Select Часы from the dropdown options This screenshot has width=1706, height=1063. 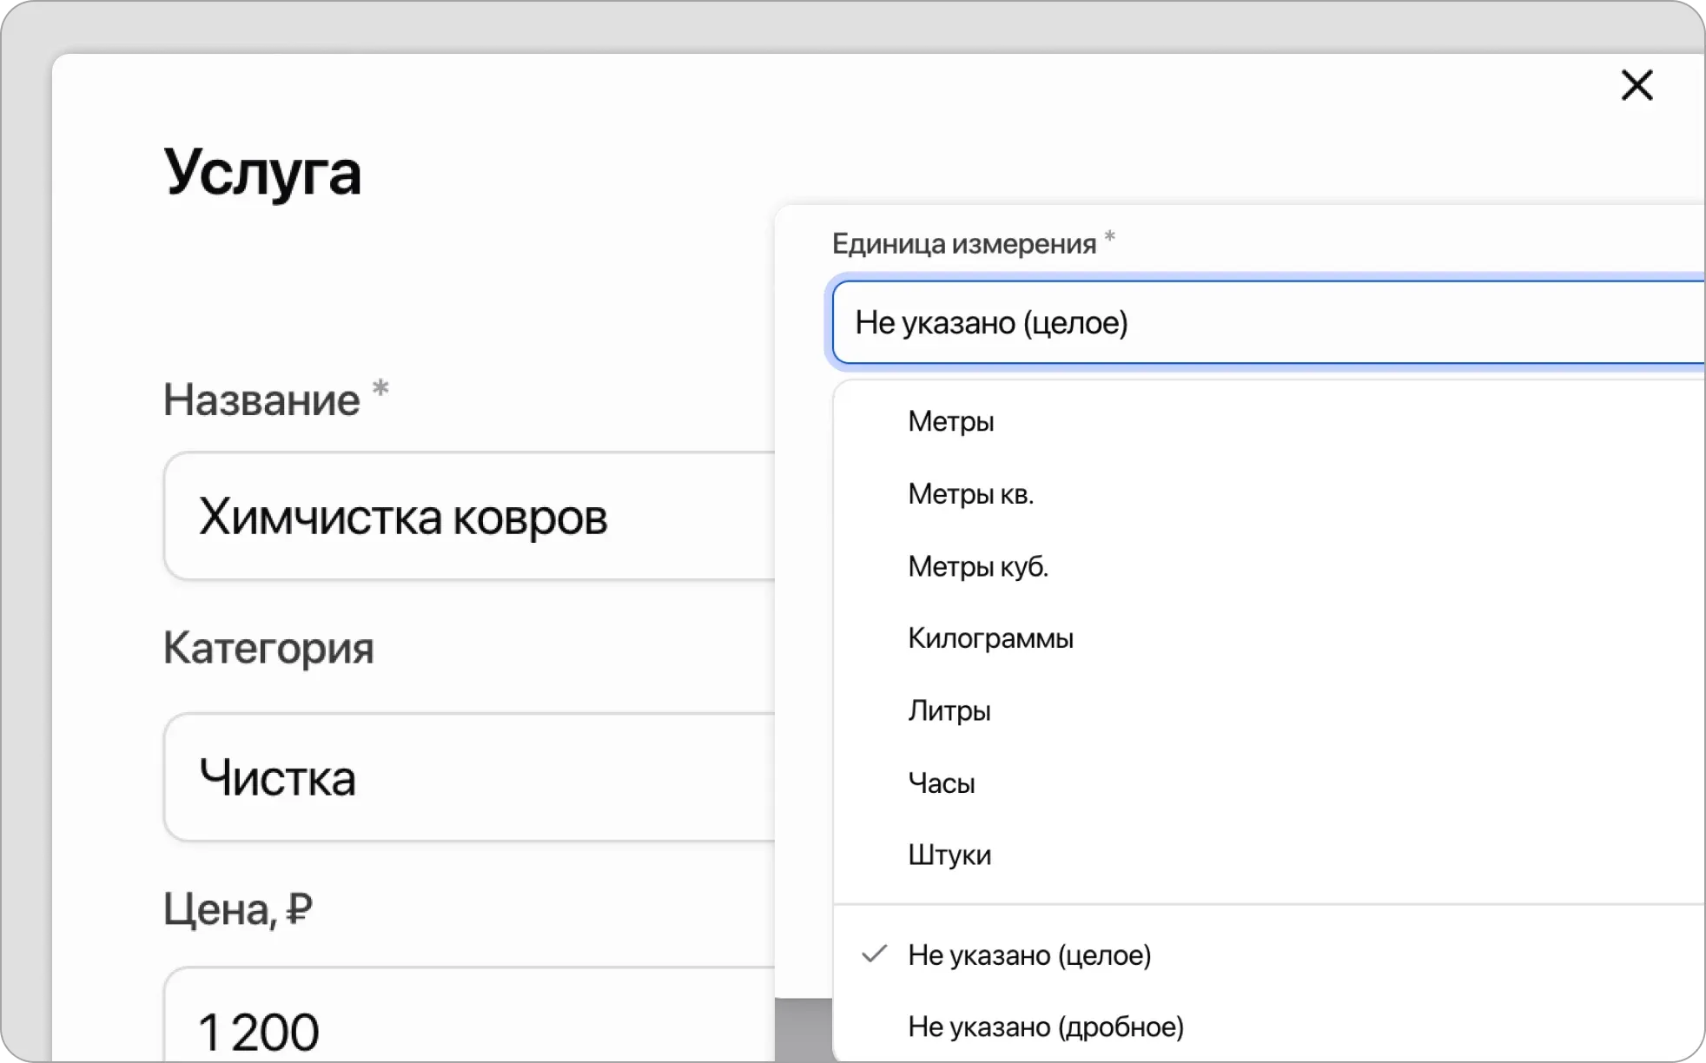[x=941, y=782]
